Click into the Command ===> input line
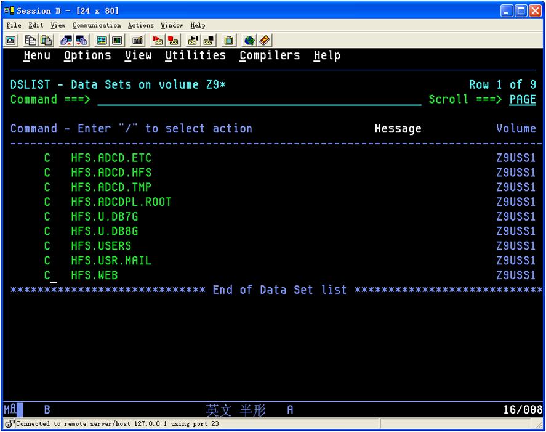This screenshot has width=546, height=432. [x=259, y=99]
